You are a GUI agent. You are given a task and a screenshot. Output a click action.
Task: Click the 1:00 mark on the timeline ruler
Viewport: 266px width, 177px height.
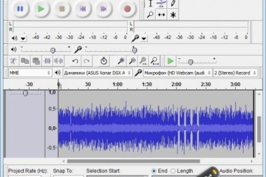[117, 84]
